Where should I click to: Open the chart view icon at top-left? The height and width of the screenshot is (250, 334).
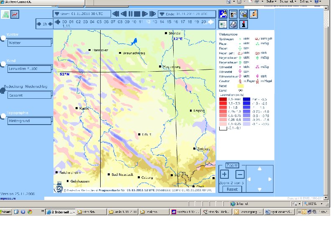coord(15,14)
